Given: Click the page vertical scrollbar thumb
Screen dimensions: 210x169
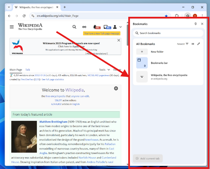Looking at the screenshot, I should point(127,35).
